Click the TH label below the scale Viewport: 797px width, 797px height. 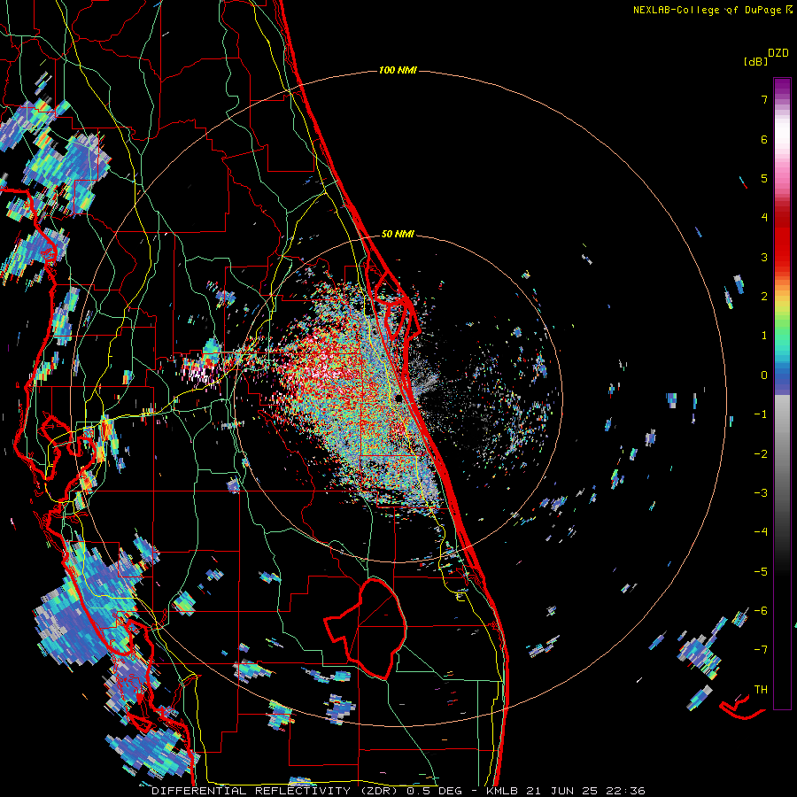click(761, 689)
